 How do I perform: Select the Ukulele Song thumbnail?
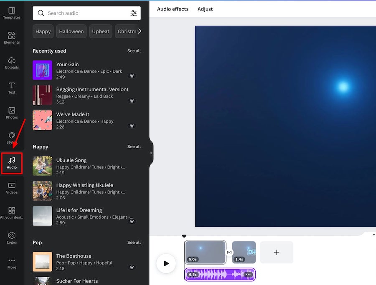(x=43, y=166)
